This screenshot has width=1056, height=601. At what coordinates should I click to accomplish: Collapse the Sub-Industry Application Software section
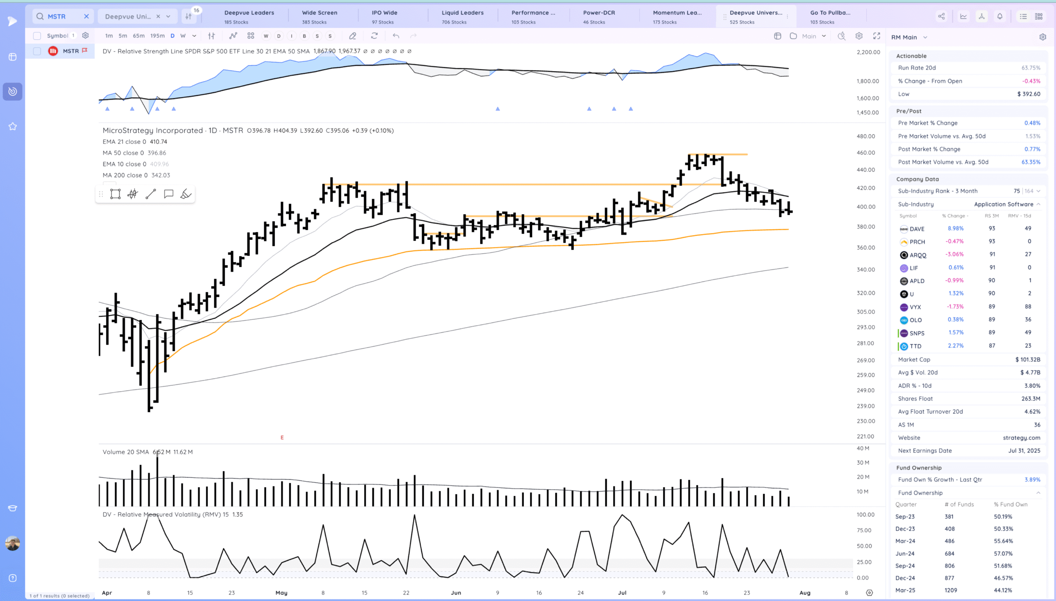point(1038,204)
